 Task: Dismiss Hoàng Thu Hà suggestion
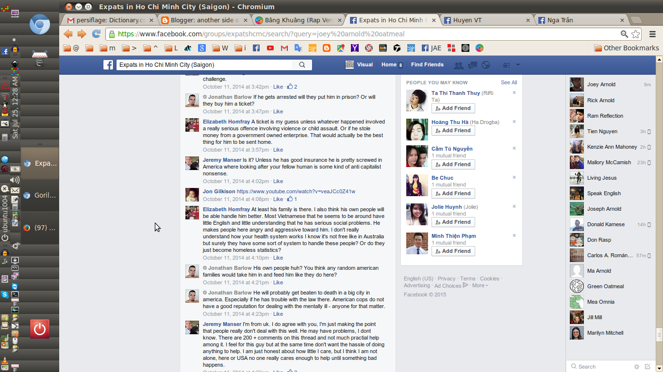pos(514,122)
